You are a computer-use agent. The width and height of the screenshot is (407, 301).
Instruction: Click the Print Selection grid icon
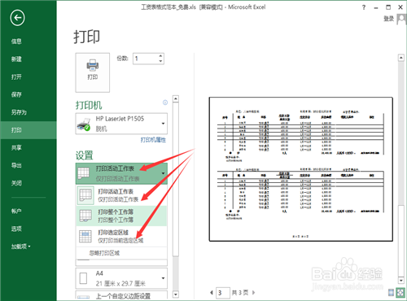[85, 236]
